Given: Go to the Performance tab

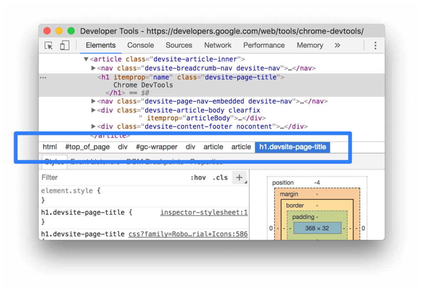Looking at the screenshot, I should tap(264, 45).
